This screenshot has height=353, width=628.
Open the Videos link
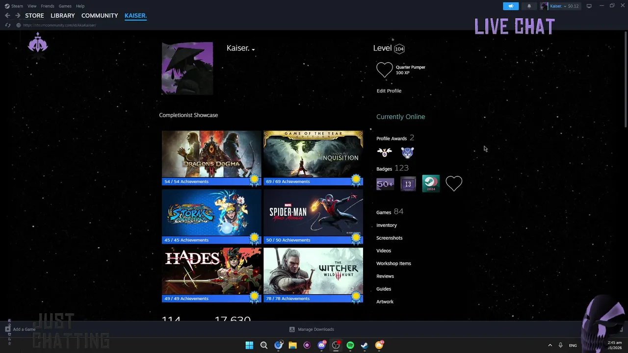pyautogui.click(x=384, y=251)
